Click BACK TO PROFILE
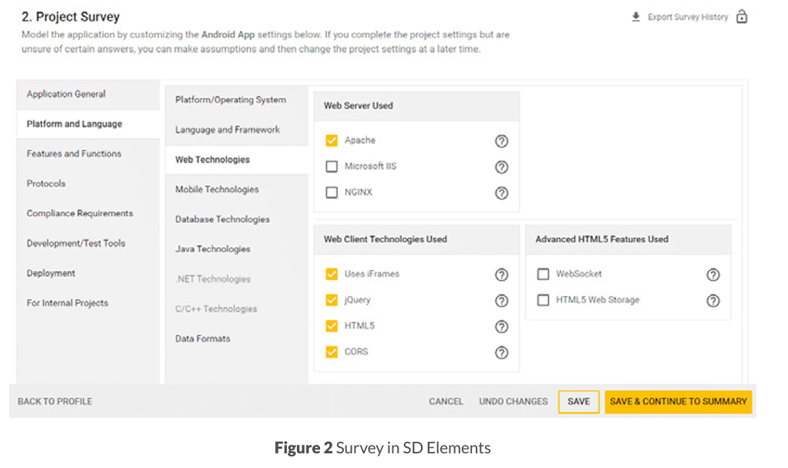The image size is (788, 468). pyautogui.click(x=55, y=402)
